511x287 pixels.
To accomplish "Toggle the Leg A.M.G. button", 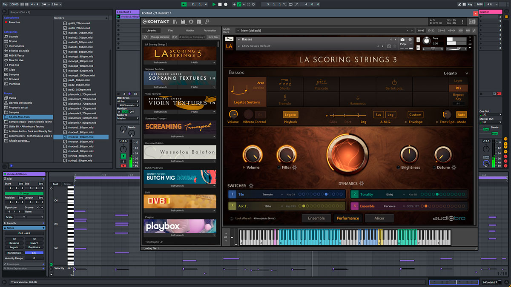I will point(390,115).
